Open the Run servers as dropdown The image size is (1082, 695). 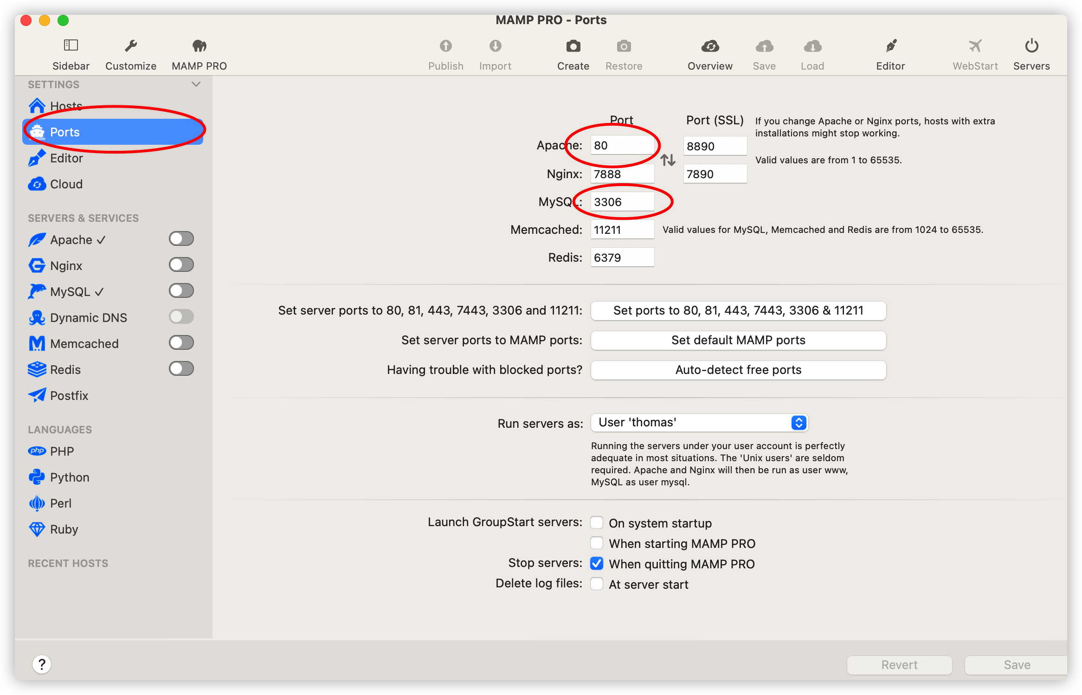pos(699,422)
